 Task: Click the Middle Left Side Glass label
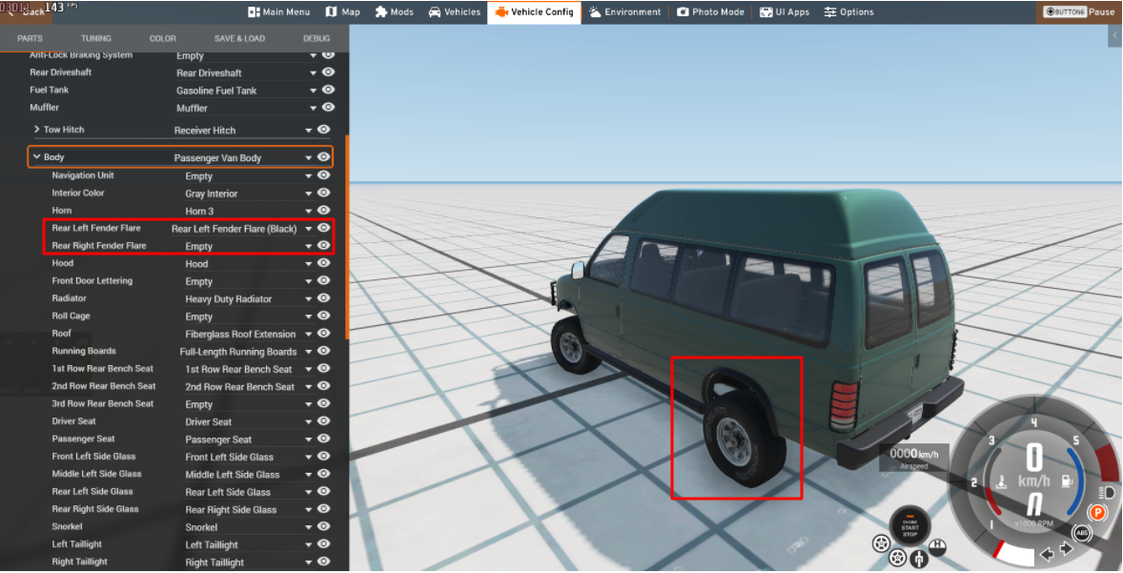(x=96, y=474)
